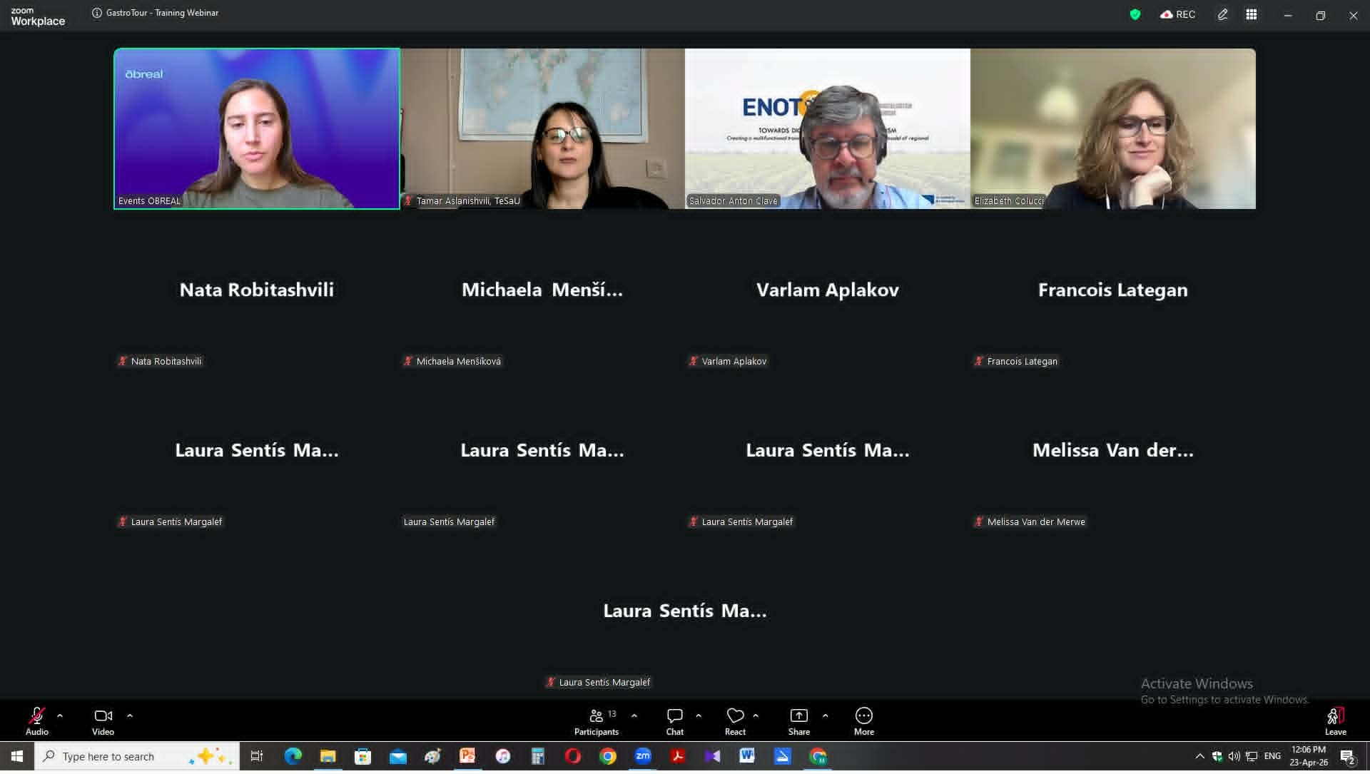
Task: Click the annotate pencil icon
Action: click(x=1223, y=15)
